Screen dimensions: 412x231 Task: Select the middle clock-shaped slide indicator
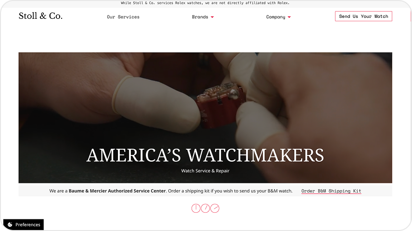[x=205, y=208]
